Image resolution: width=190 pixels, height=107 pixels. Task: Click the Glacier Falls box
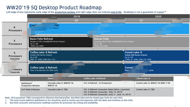[x=141, y=42]
